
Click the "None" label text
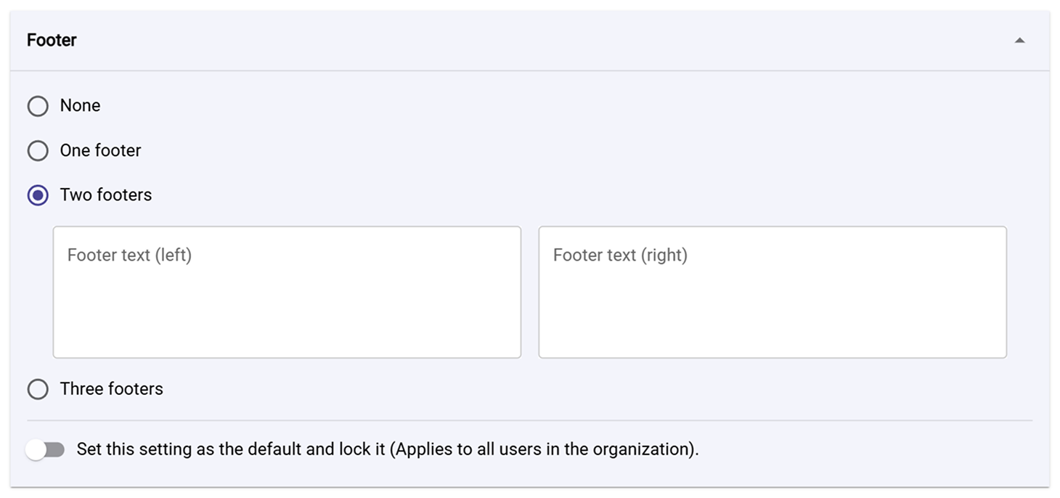(80, 106)
